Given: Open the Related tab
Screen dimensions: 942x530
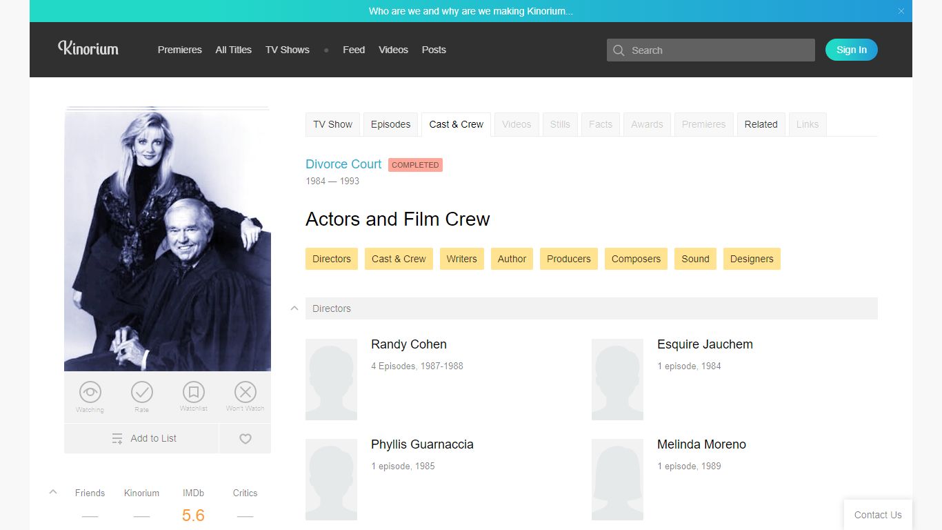Looking at the screenshot, I should (x=761, y=124).
